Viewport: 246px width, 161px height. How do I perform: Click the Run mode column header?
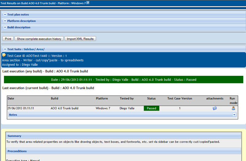[x=233, y=101]
